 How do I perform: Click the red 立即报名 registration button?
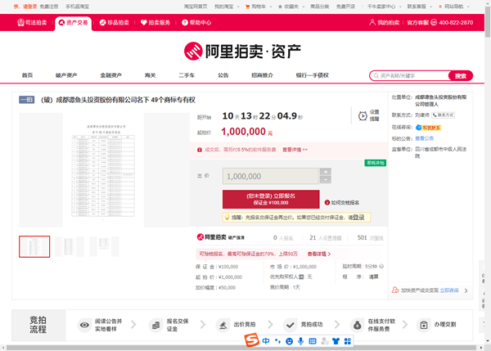click(x=271, y=200)
